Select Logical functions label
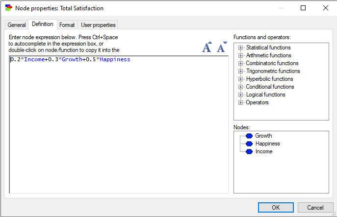Viewport: 337px width, 217px height. pyautogui.click(x=266, y=95)
